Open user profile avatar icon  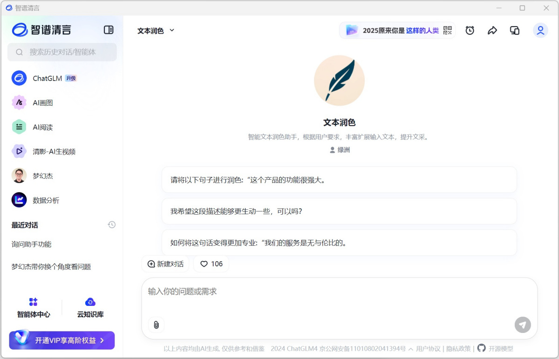[x=540, y=30]
